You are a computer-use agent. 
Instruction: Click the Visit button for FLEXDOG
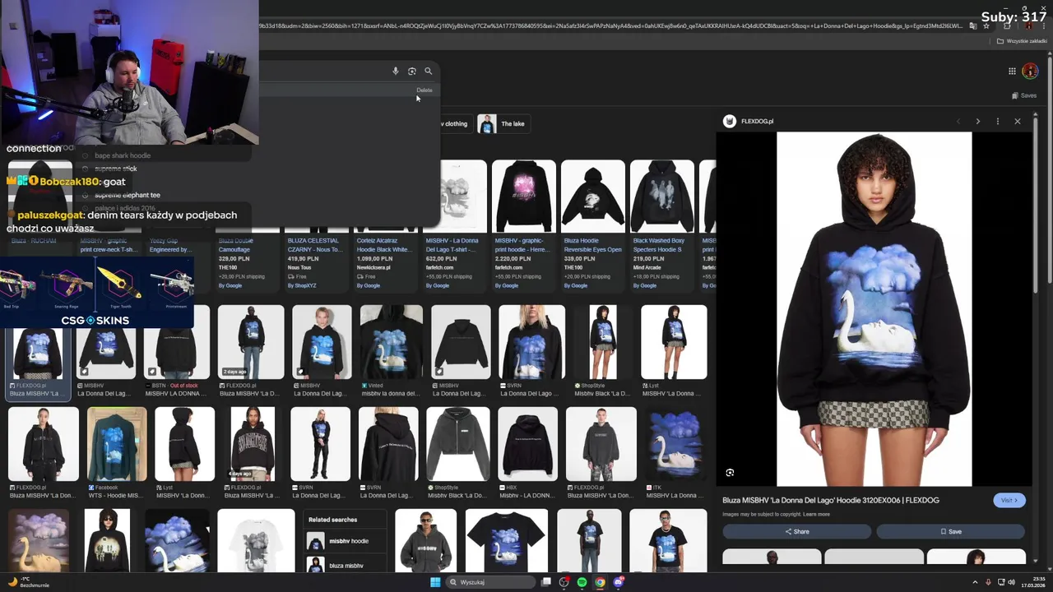(x=1009, y=500)
